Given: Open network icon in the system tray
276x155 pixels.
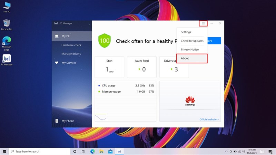Looking at the screenshot, I should tap(239, 151).
